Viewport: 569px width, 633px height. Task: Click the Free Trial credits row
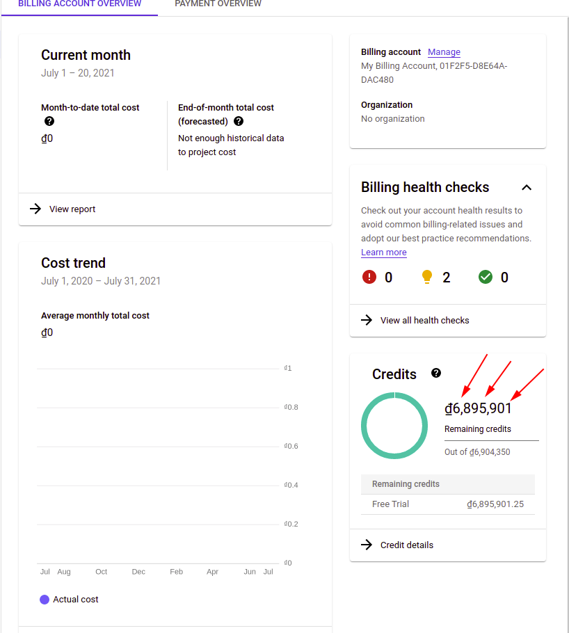pos(447,504)
